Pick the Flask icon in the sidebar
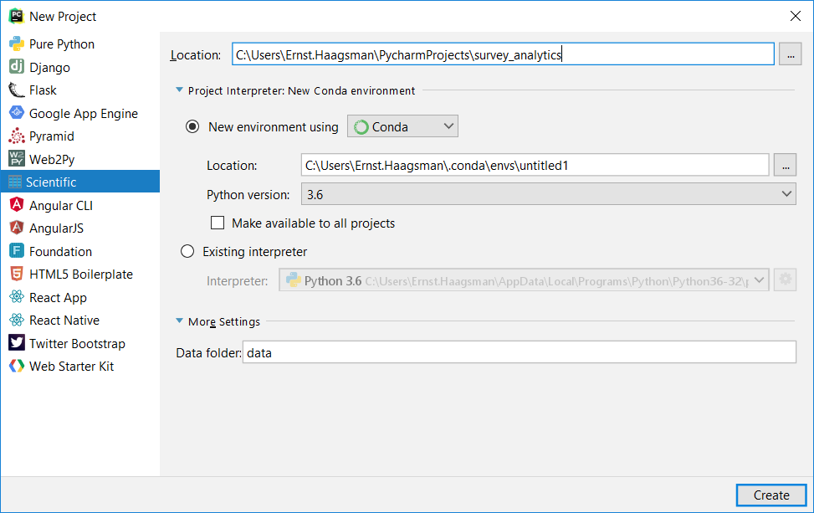Screen dimensions: 814x513 click(17, 90)
